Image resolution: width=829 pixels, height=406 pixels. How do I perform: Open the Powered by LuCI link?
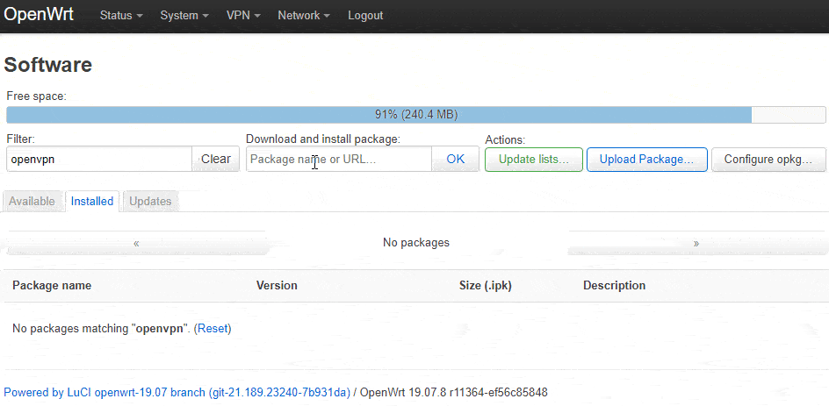pyautogui.click(x=177, y=392)
